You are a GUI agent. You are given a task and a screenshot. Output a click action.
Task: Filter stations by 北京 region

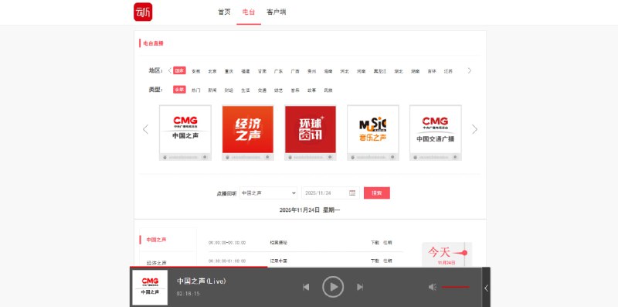(212, 71)
